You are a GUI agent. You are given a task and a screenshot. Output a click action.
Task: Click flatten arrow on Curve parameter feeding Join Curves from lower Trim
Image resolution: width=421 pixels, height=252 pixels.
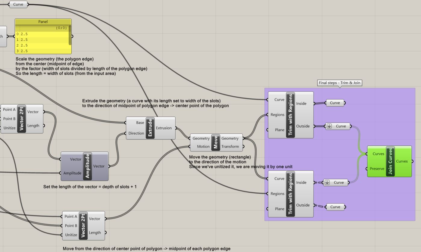(327, 182)
